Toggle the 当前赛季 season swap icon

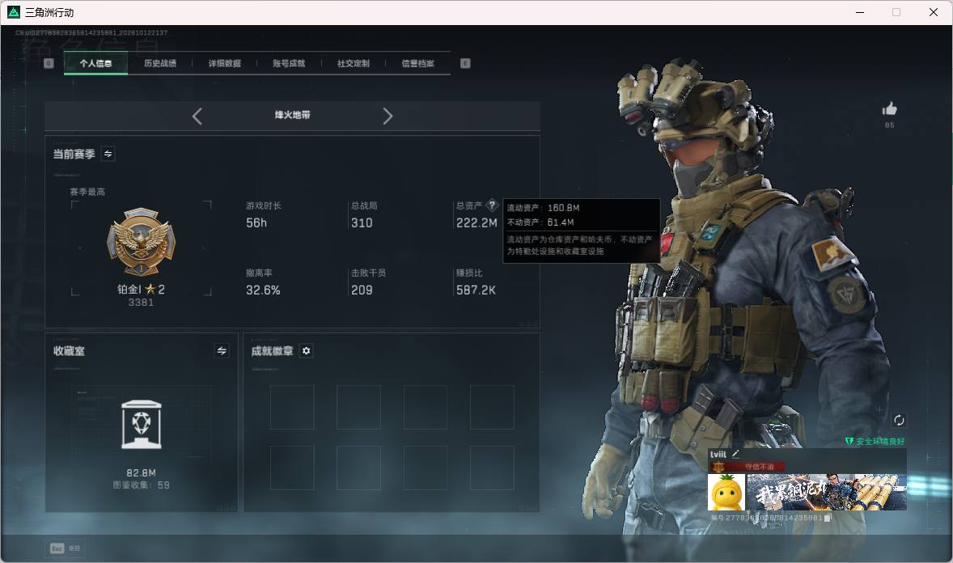(108, 154)
